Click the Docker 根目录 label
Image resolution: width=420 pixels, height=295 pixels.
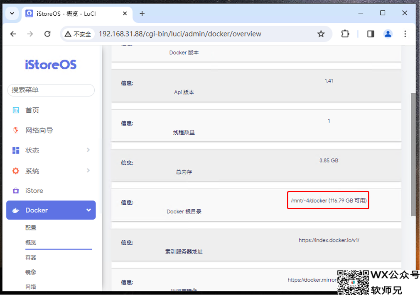coord(184,212)
